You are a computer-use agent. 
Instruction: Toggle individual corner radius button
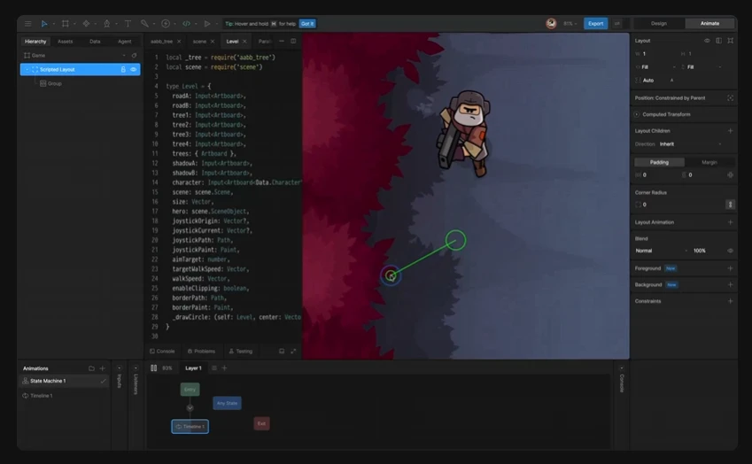730,205
